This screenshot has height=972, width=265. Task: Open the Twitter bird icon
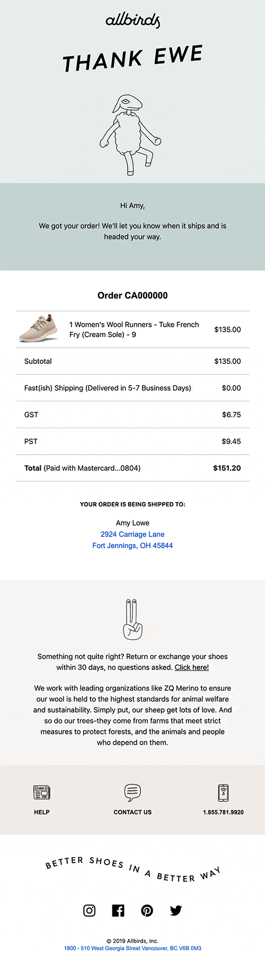pyautogui.click(x=176, y=910)
